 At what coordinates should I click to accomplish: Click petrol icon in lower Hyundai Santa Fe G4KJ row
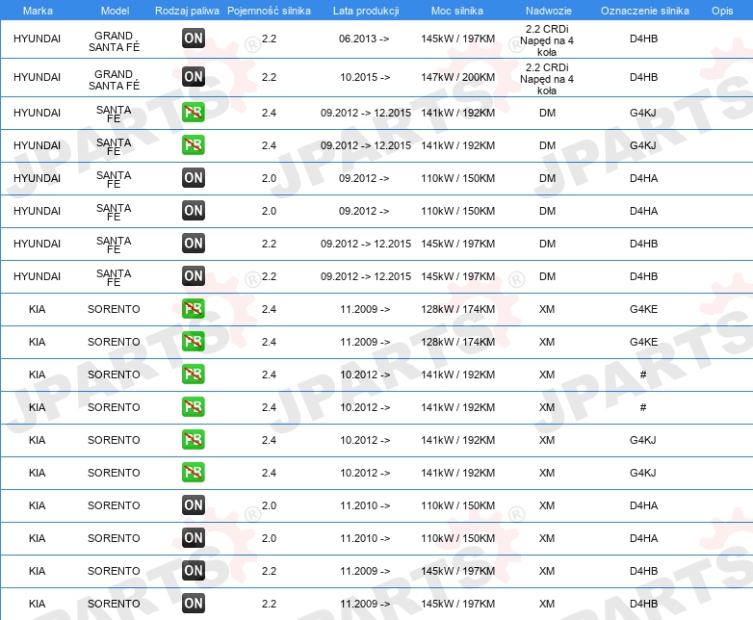(x=194, y=145)
